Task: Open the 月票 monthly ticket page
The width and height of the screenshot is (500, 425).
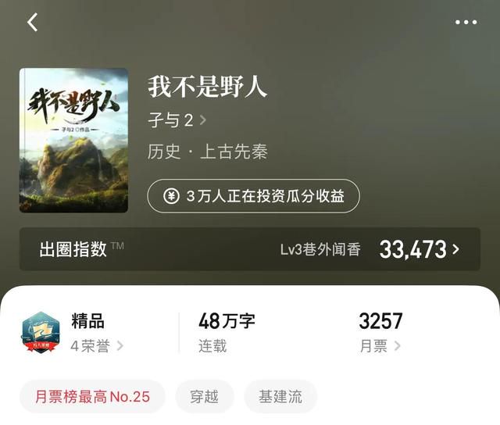Action: [x=373, y=346]
